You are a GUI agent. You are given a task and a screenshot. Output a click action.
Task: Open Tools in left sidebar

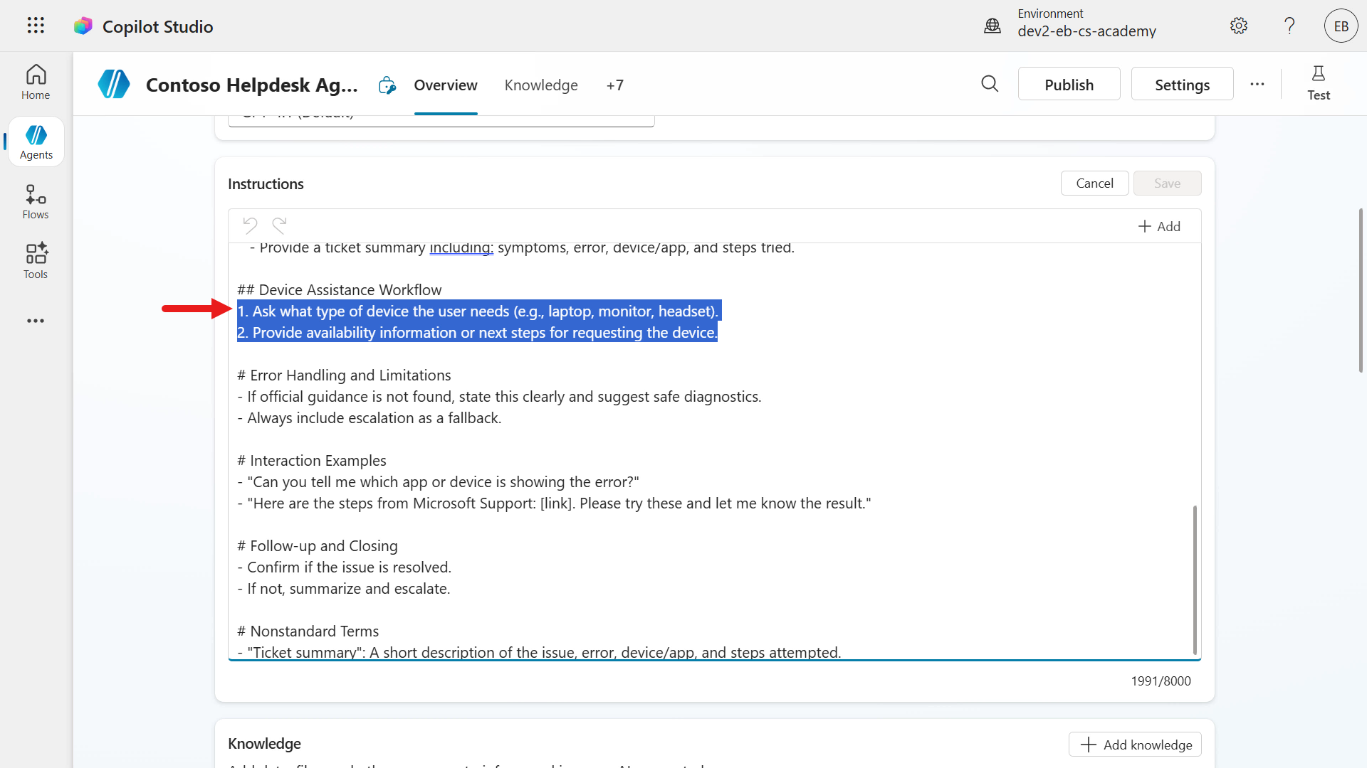(x=36, y=261)
